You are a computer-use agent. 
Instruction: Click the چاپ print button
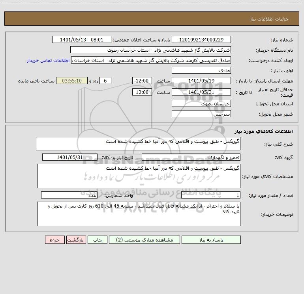98,240
